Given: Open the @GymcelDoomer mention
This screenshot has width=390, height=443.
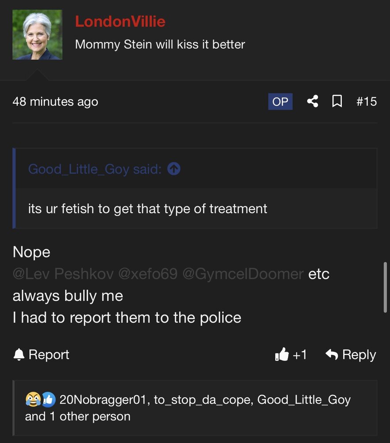Looking at the screenshot, I should pos(243,274).
